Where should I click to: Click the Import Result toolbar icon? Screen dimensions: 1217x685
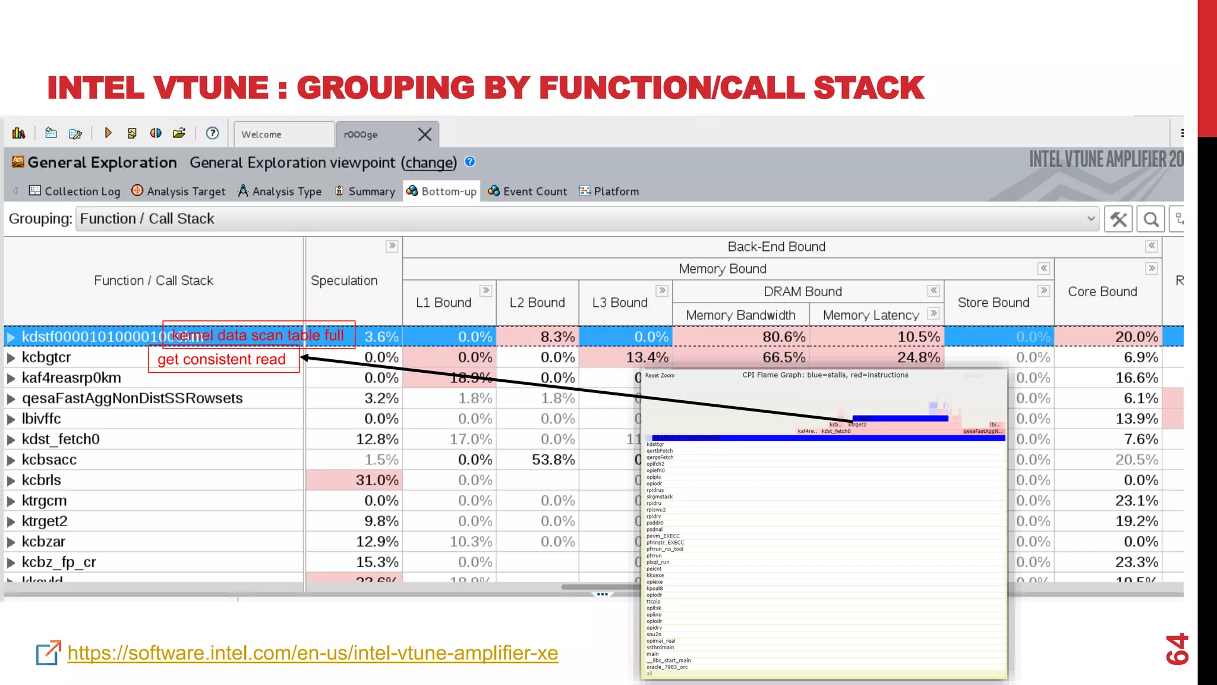[132, 133]
